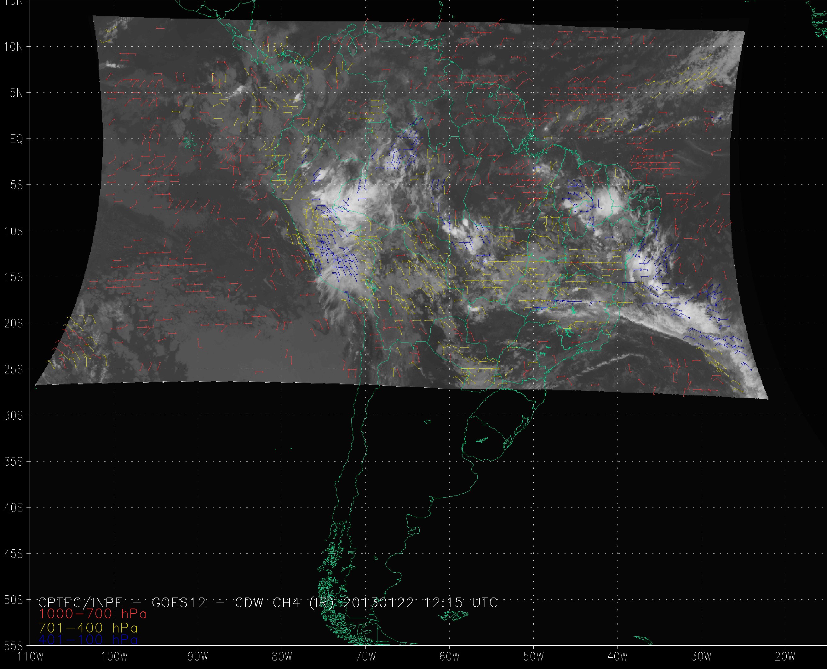Click the red 1000-700 hPa legend entry

coord(93,614)
